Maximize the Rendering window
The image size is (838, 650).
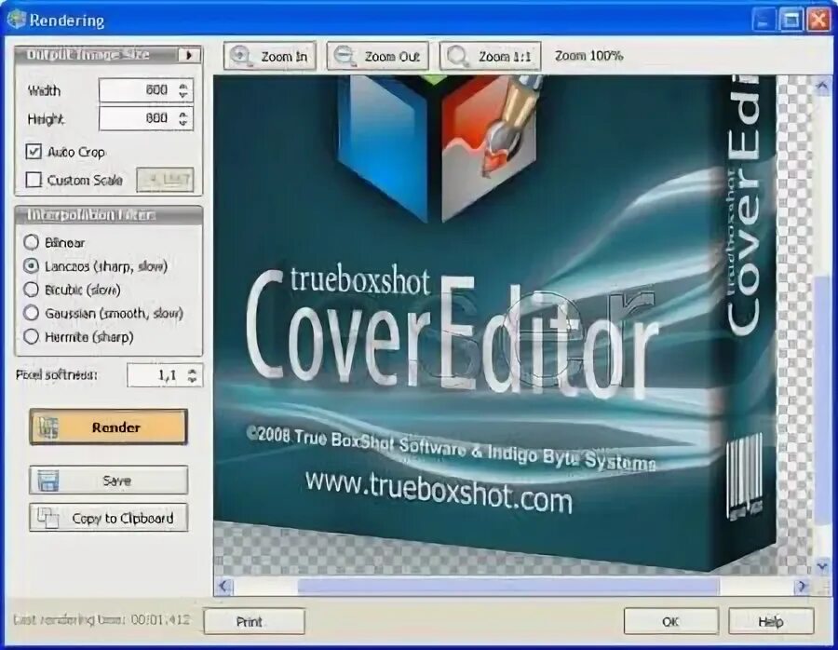(x=791, y=20)
